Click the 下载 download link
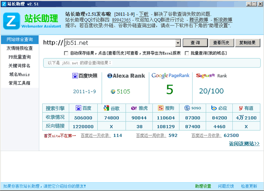This screenshot has height=191, width=264. (143, 14)
